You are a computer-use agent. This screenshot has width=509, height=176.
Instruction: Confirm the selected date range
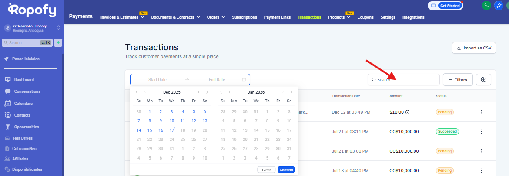[x=286, y=170]
